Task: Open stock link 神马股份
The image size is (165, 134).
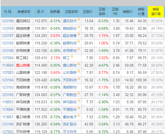Action: (x=70, y=102)
